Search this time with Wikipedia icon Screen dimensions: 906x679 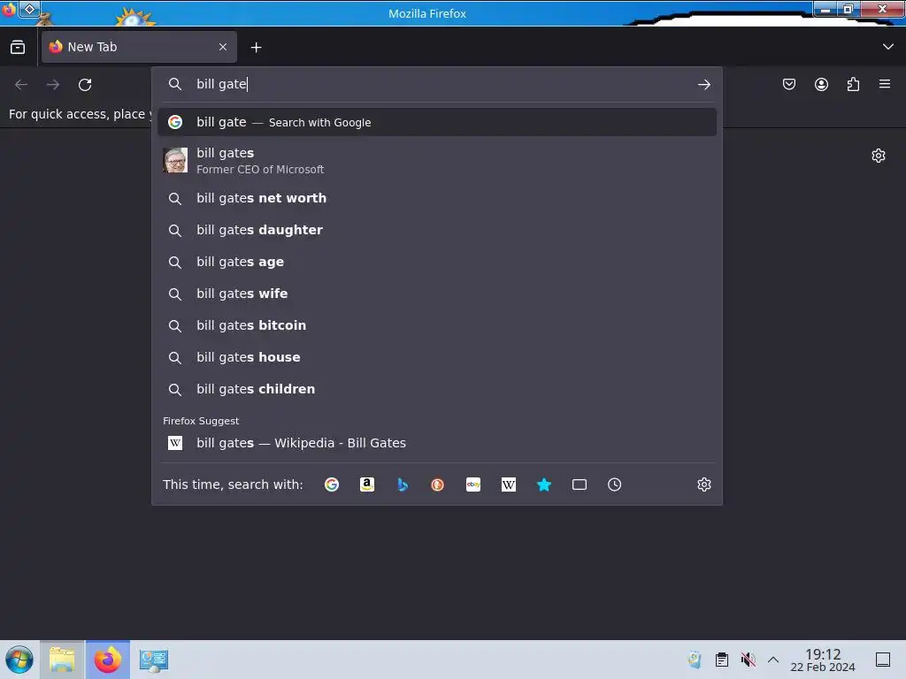coord(509,484)
